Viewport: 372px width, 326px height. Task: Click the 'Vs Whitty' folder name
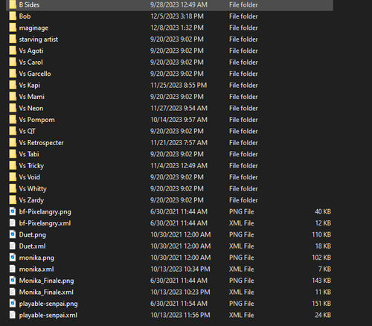33,189
